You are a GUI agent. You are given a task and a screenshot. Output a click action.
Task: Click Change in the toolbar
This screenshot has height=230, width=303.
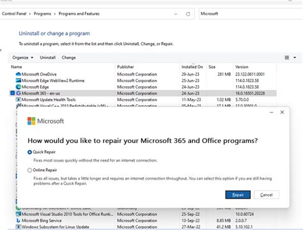68,57
